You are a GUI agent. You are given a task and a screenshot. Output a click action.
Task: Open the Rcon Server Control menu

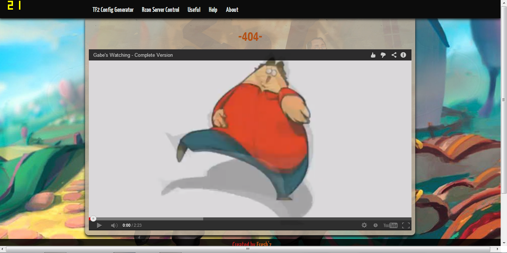pos(161,10)
